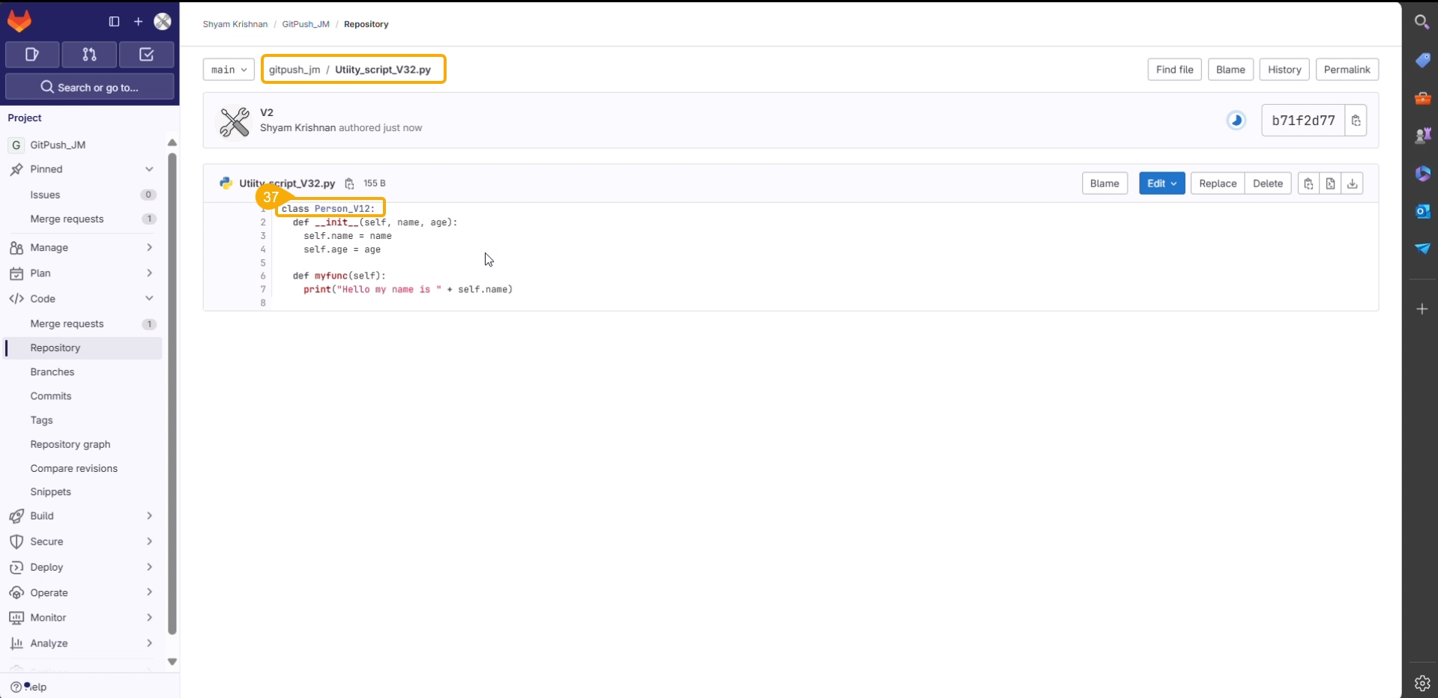This screenshot has width=1438, height=698.
Task: Add a sidebar app with the plus icon
Action: tap(1422, 309)
